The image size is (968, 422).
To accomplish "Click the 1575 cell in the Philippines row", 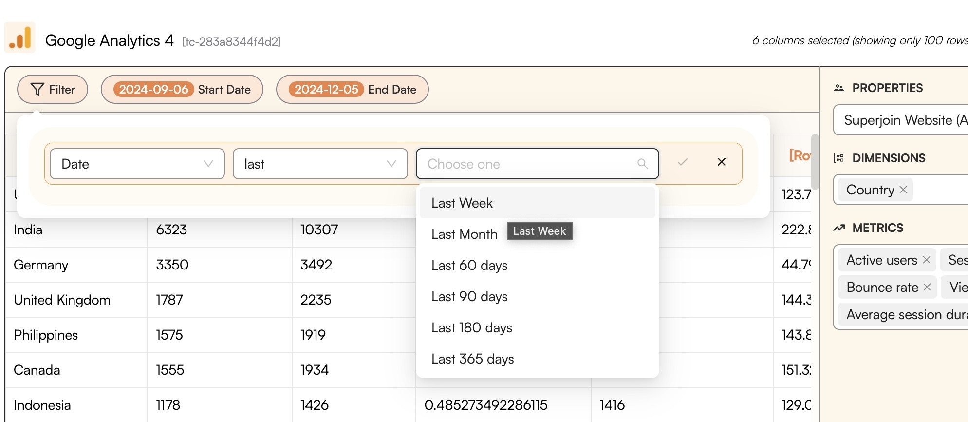I will tap(220, 335).
